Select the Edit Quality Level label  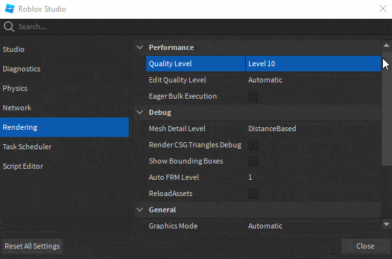[177, 80]
